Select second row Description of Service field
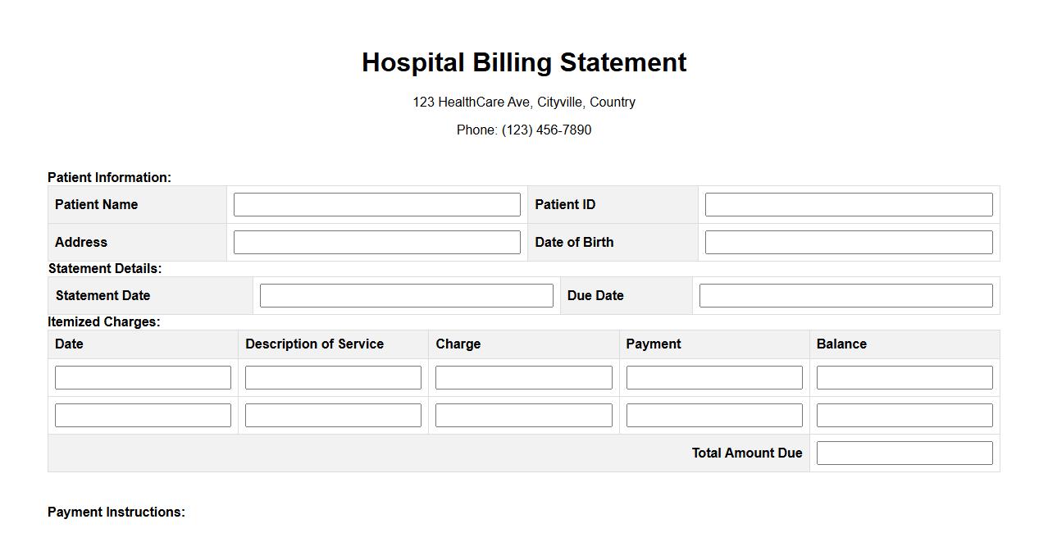The image size is (1048, 533). [333, 416]
